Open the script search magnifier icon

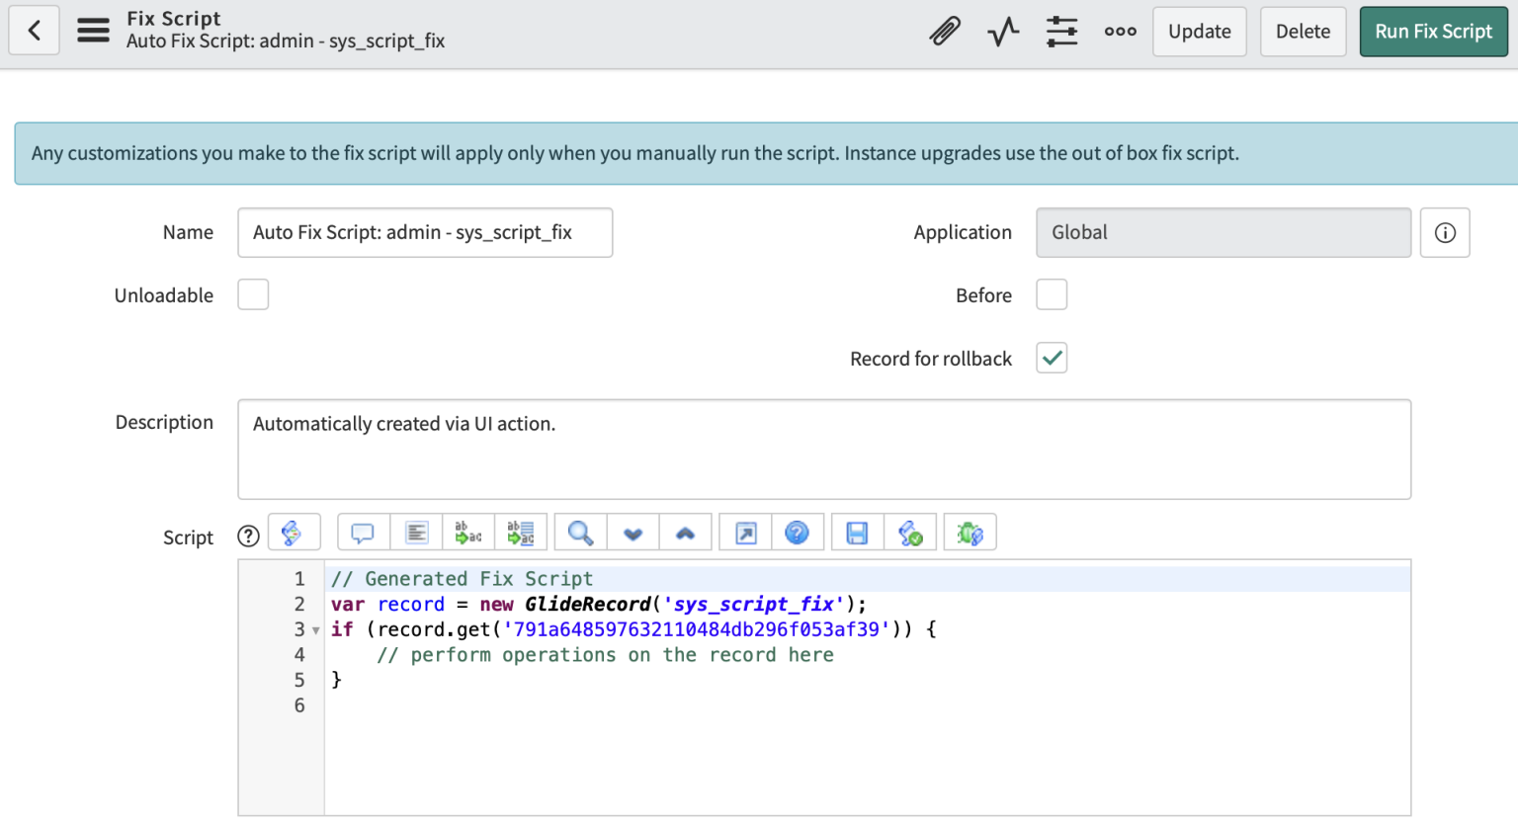(579, 532)
